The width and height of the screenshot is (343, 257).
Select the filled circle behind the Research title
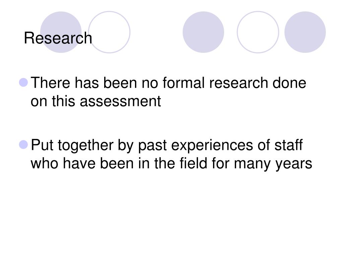tap(61, 32)
